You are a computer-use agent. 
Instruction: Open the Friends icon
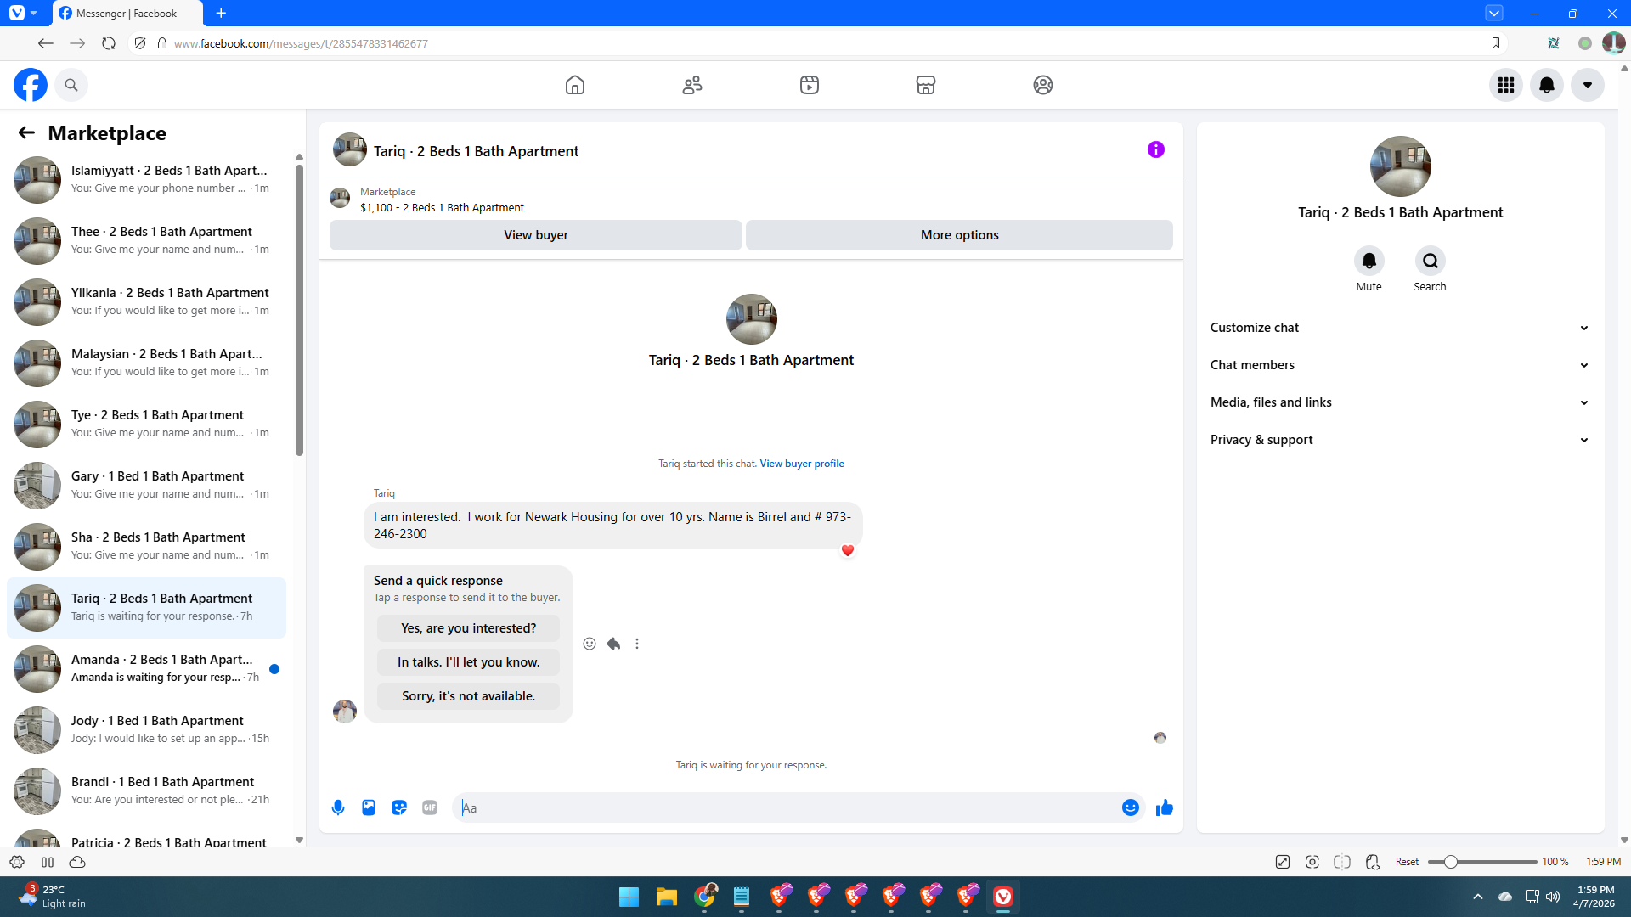coord(692,85)
